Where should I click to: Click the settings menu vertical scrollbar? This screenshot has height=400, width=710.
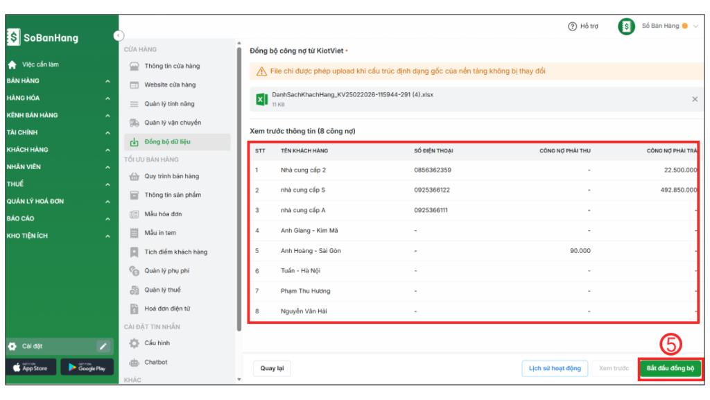pos(239,187)
